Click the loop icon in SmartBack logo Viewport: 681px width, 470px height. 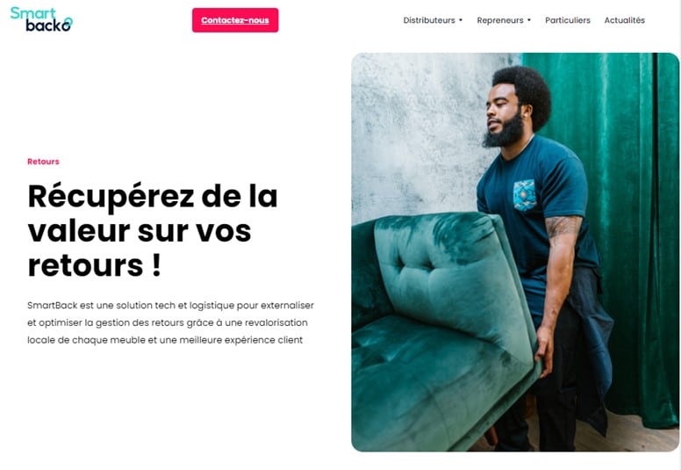point(67,23)
